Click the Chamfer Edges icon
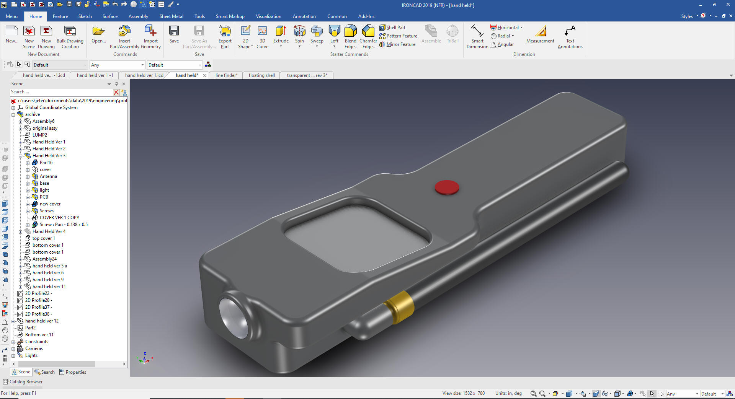Viewport: 735px width, 399px height. click(368, 31)
